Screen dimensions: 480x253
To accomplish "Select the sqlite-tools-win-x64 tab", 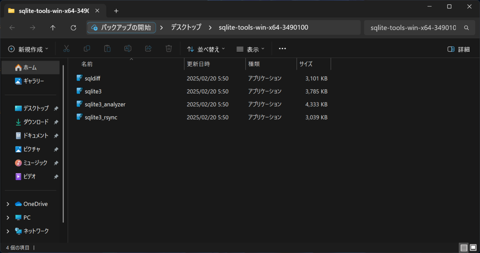I will click(54, 11).
